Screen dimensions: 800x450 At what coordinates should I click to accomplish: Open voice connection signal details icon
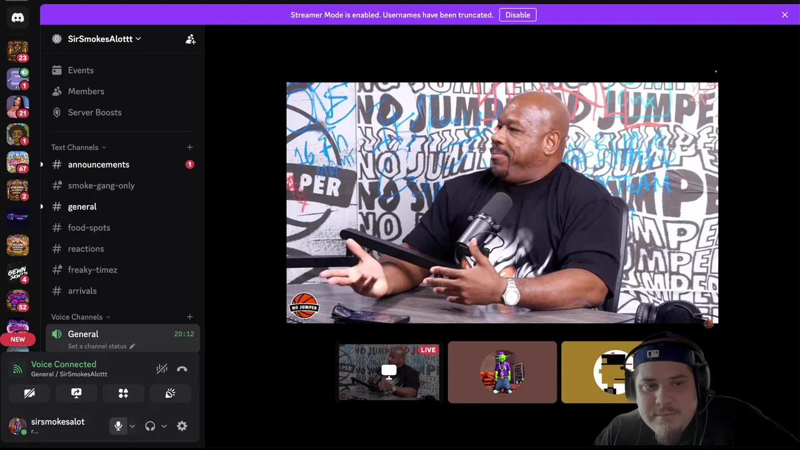point(18,369)
